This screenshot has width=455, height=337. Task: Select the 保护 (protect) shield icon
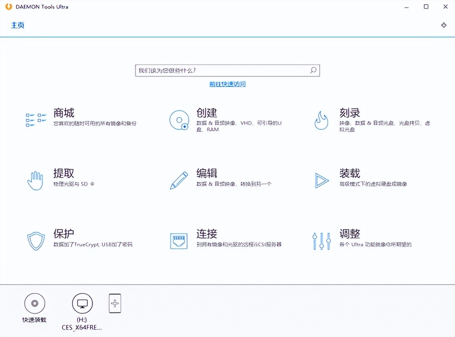coord(35,241)
